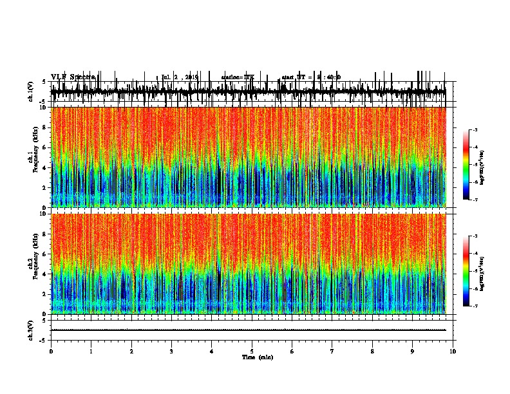
Task: Click time axis tick label "2"
Action: (131, 352)
